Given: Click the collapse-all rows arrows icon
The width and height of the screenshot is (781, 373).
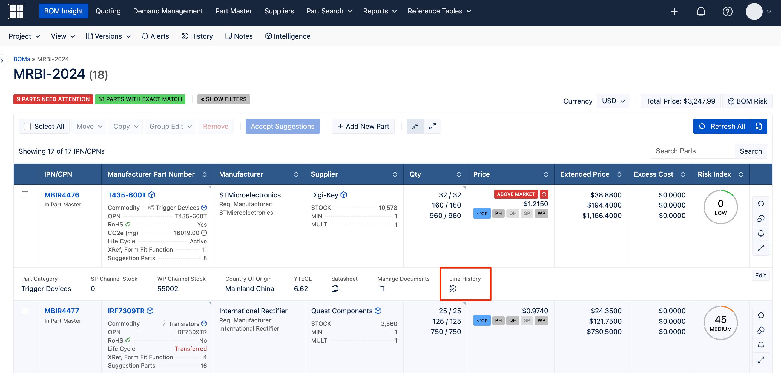Looking at the screenshot, I should pos(415,126).
